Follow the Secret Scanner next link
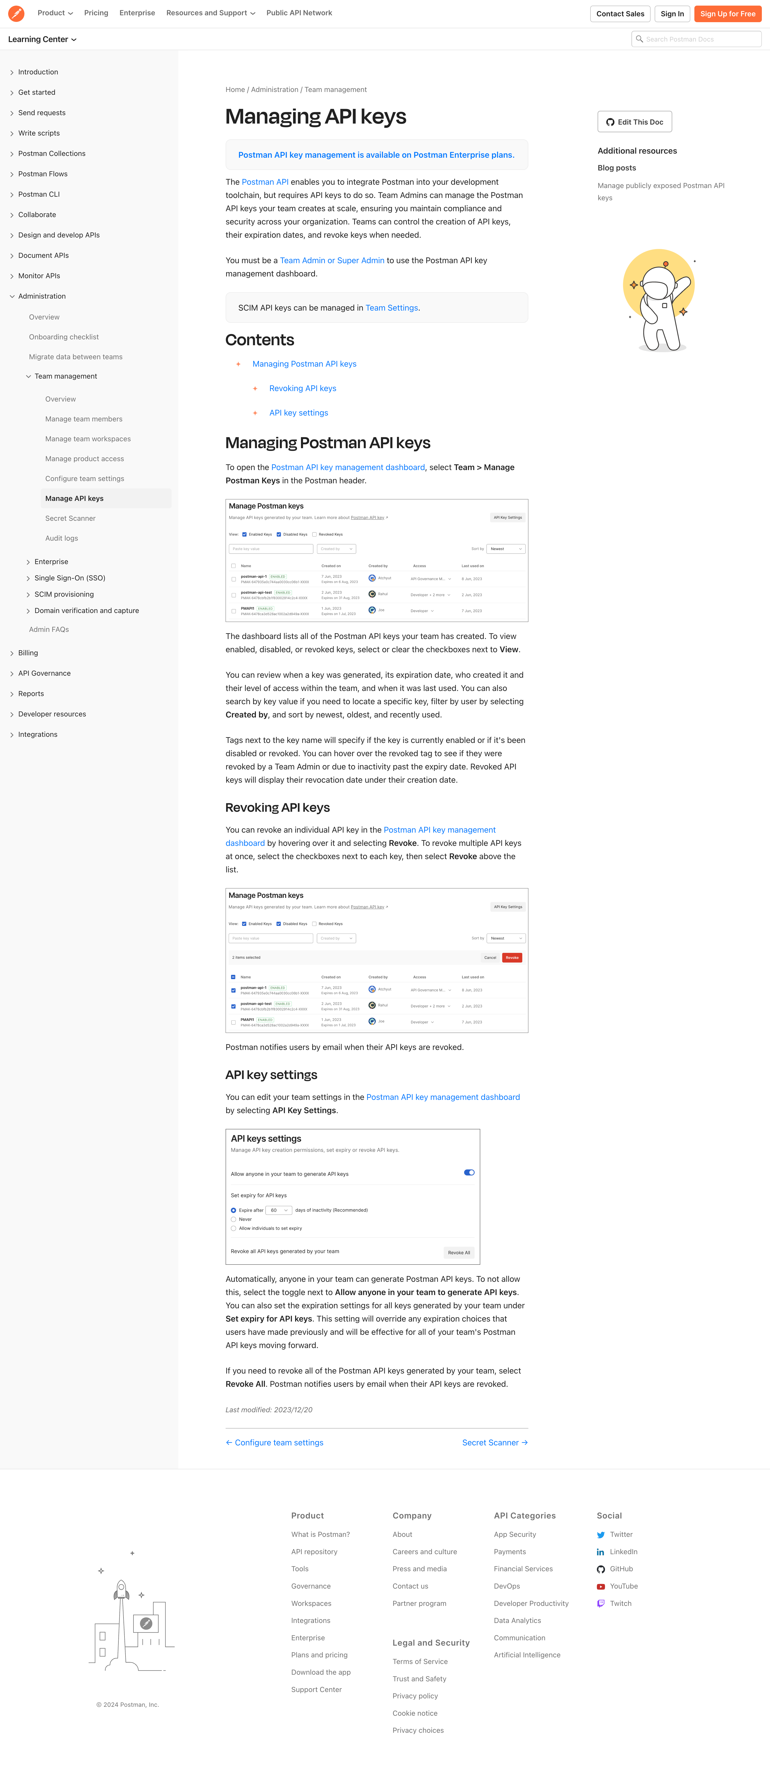The image size is (770, 1785). point(494,1443)
